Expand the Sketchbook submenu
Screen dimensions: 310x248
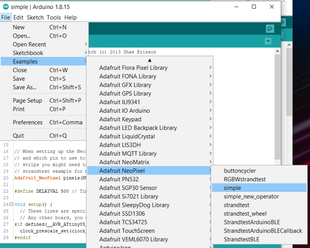click(x=44, y=53)
